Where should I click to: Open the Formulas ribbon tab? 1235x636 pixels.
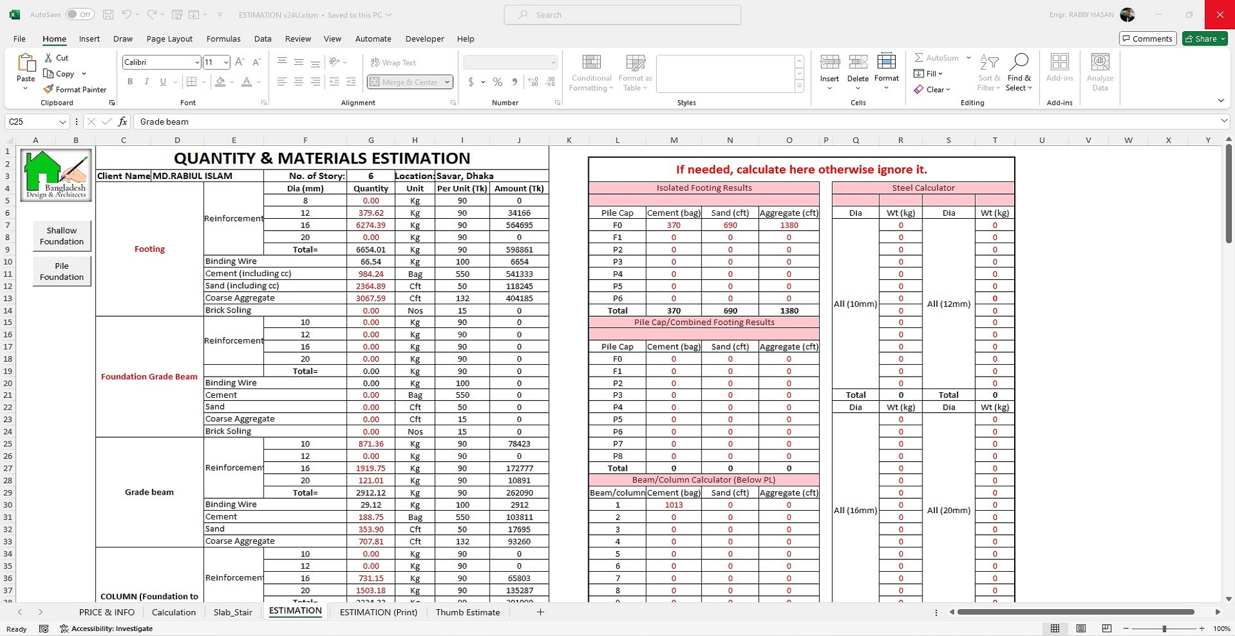[223, 39]
